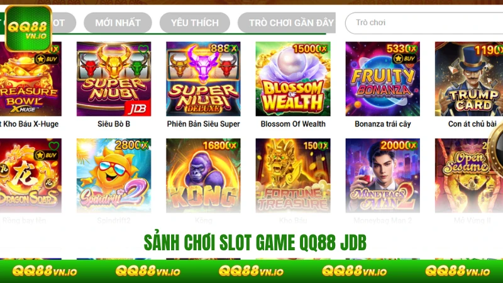Click the QQ88 VN.IO logo icon
Viewport: 503px width, 283px height.
point(28,28)
